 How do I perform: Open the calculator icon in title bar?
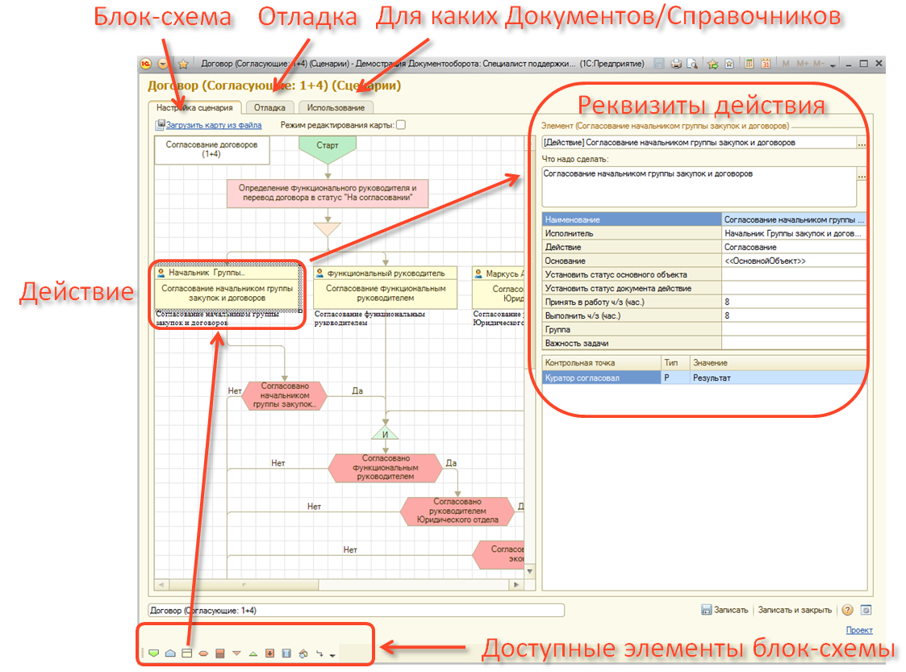pos(749,64)
